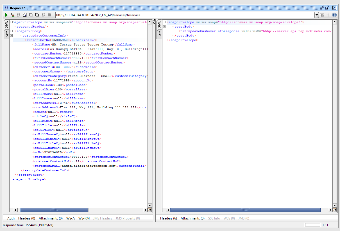Click the request horizontal scrollbar thumb
This screenshot has width=340, height=231.
(x=54, y=210)
